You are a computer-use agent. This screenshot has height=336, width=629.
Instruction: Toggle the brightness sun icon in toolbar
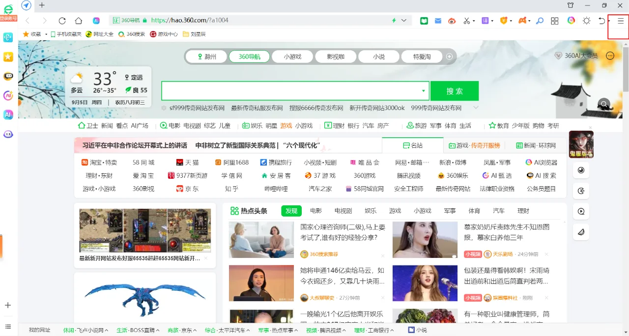587,21
